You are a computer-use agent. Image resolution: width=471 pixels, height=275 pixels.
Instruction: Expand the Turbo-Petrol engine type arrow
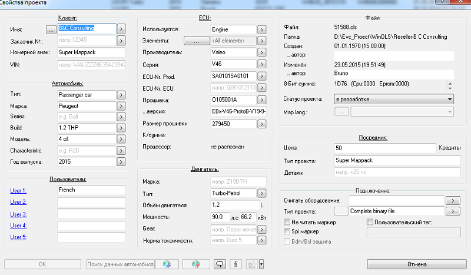tap(261, 193)
